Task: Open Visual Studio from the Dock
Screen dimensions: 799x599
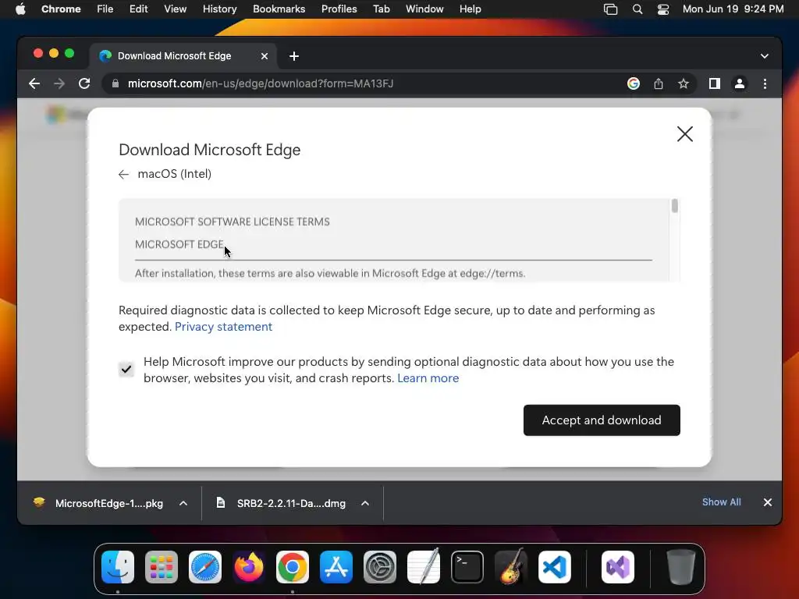Action: 618,567
